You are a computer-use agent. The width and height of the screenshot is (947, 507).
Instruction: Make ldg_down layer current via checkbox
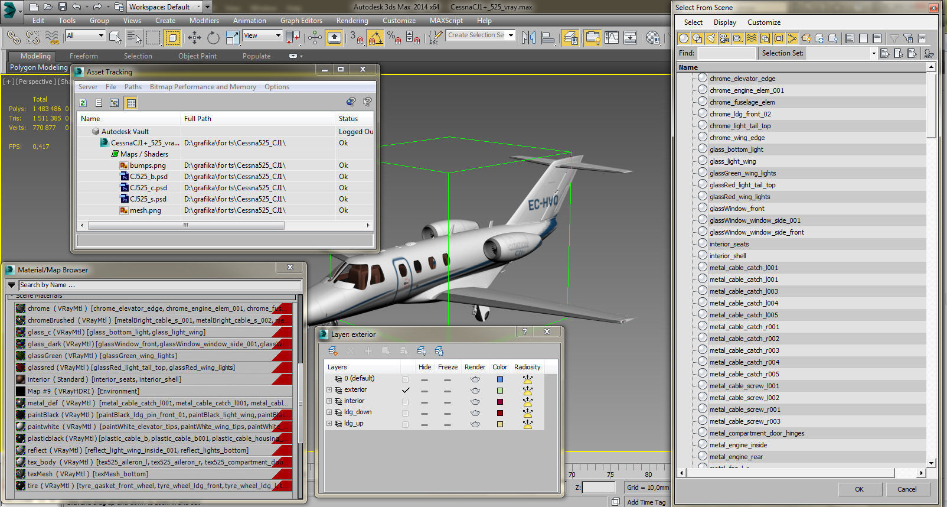click(x=405, y=412)
